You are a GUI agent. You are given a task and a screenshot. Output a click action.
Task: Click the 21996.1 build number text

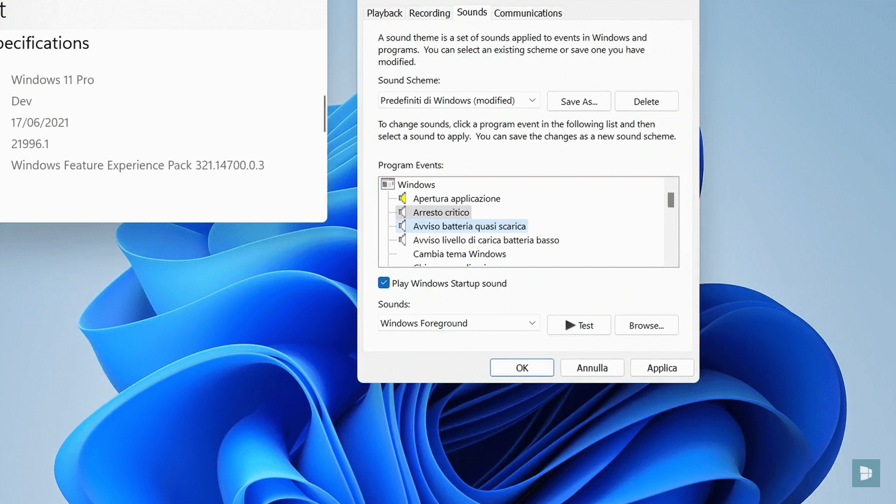(x=30, y=144)
